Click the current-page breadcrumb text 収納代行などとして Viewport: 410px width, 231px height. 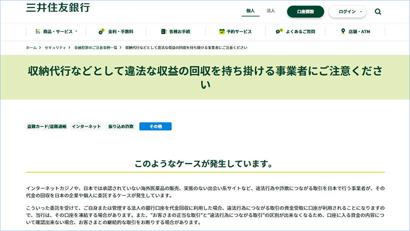(x=186, y=47)
